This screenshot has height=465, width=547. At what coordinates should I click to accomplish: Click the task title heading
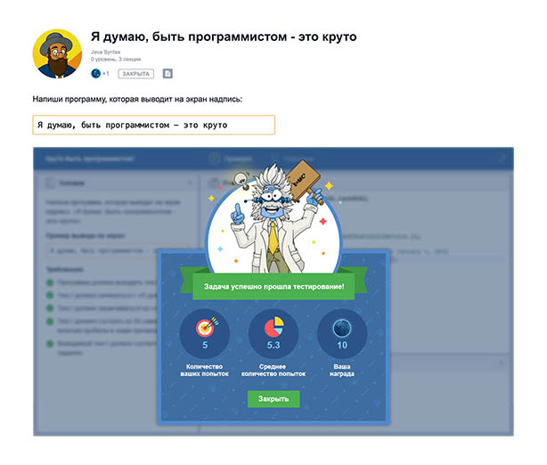224,37
